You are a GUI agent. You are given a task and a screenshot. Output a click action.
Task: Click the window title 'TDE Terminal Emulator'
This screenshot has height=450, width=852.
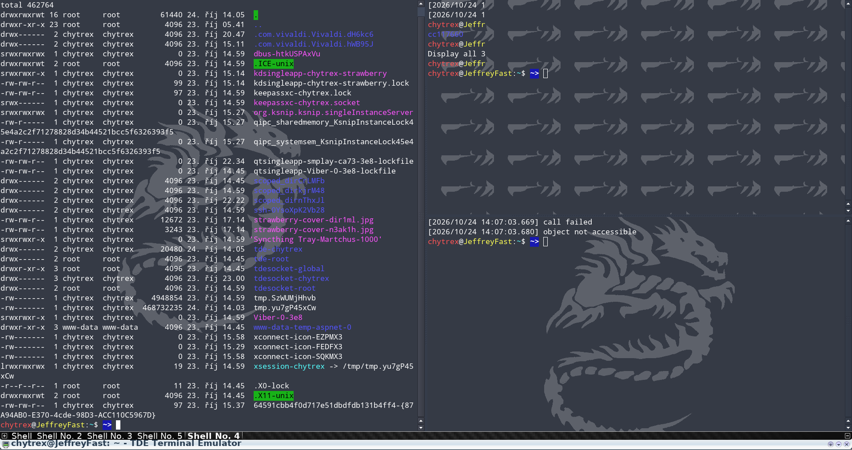186,443
